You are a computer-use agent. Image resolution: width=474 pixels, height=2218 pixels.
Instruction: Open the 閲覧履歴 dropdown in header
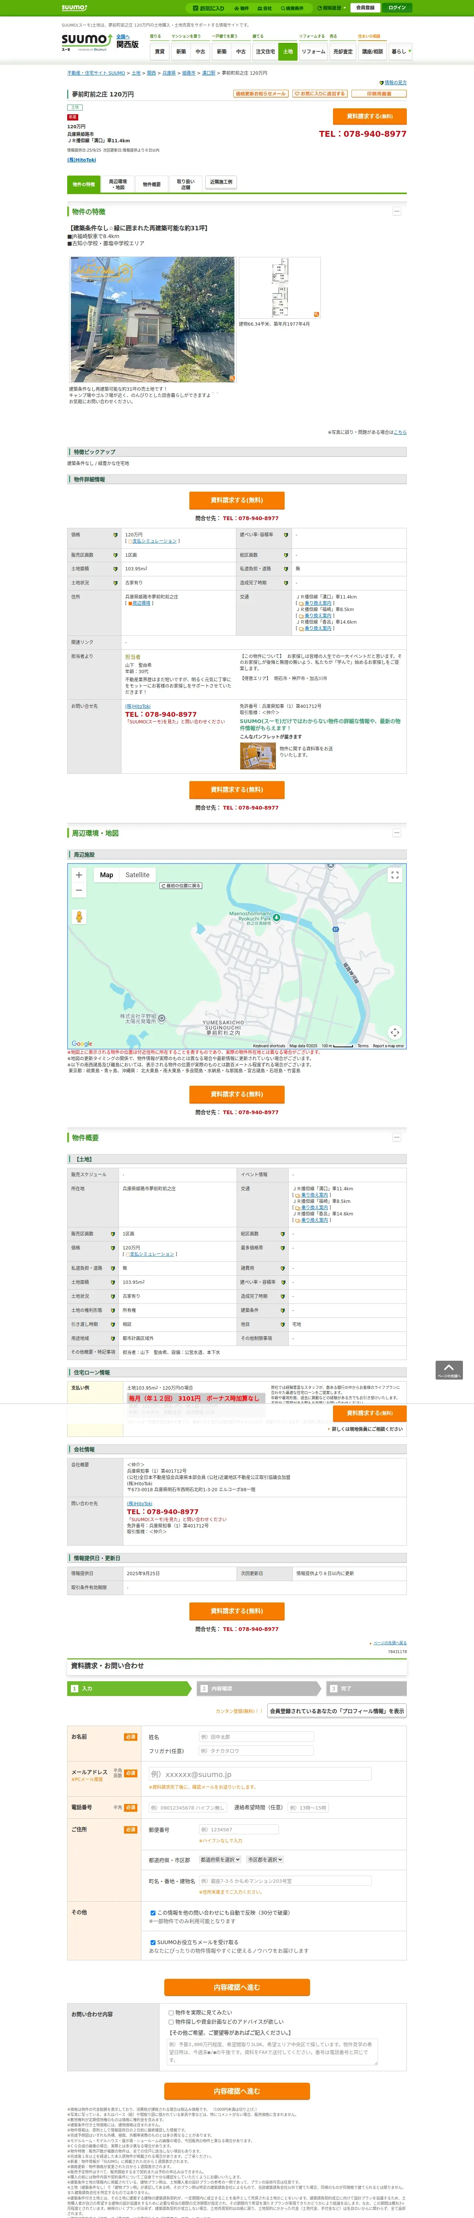[x=331, y=8]
